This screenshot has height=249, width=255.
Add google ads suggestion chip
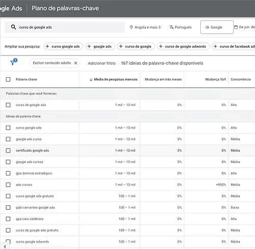[100, 46]
